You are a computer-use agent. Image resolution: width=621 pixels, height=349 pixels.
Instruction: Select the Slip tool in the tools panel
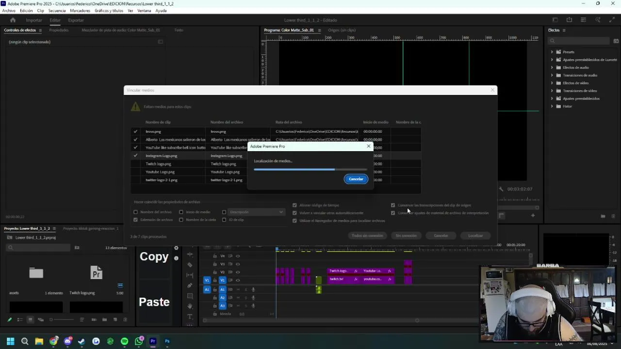tap(190, 275)
